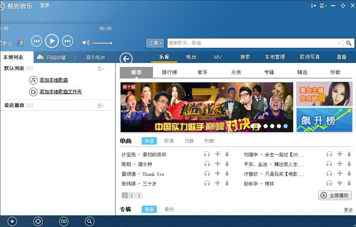Viewport: 356px width, 227px height.
Task: Go to singles page 3
Action: click(139, 196)
